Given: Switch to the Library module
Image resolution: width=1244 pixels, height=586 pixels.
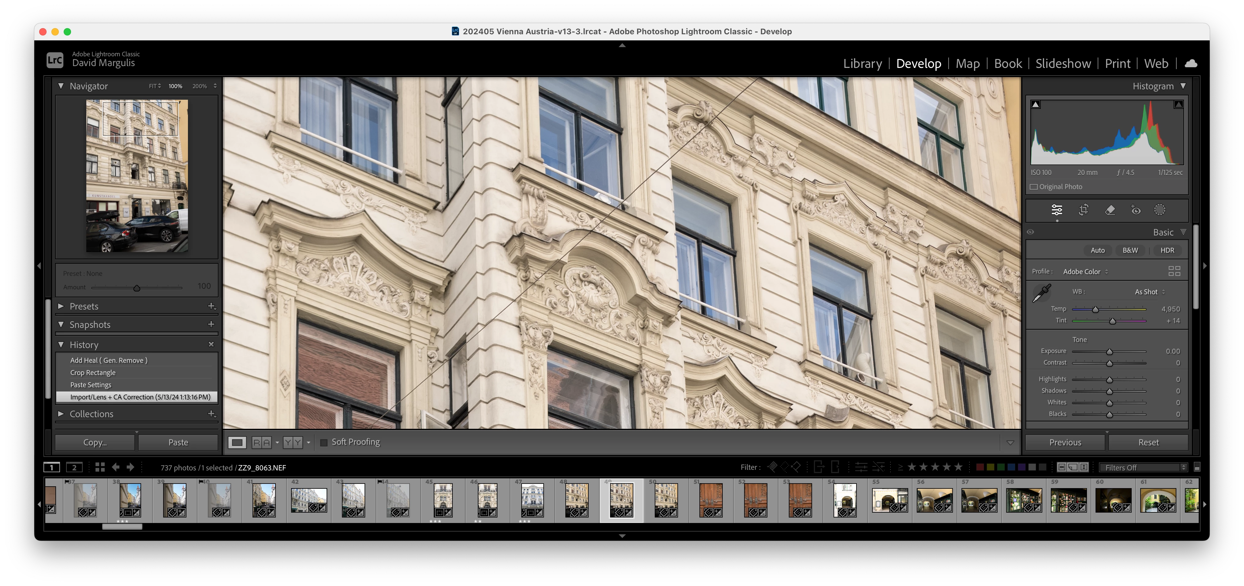Looking at the screenshot, I should pos(862,64).
